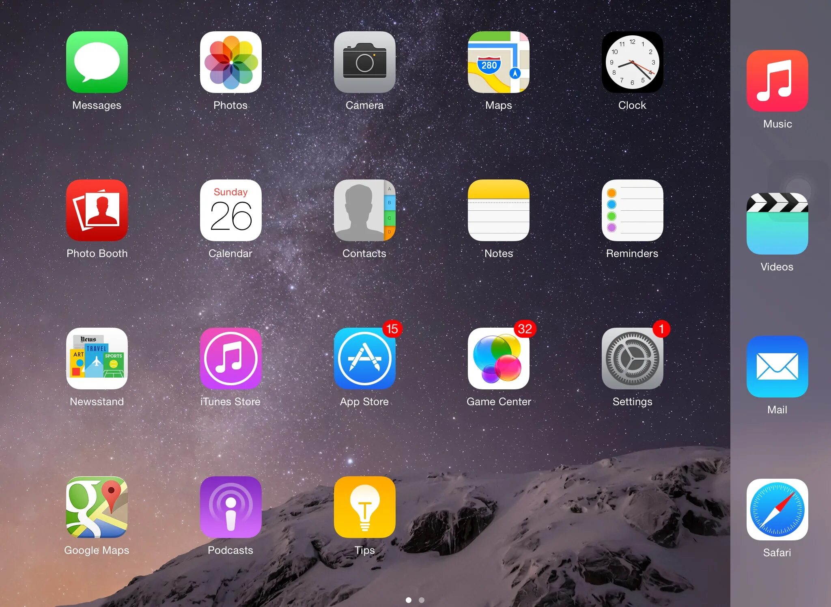This screenshot has height=607, width=831.
Task: Tap the "Game Center" label text
Action: point(499,402)
